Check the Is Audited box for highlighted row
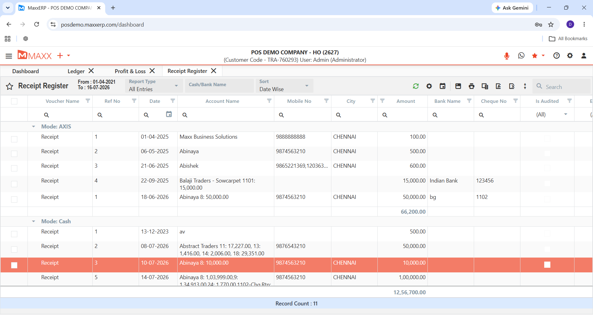The height and width of the screenshot is (315, 593). [x=547, y=265]
